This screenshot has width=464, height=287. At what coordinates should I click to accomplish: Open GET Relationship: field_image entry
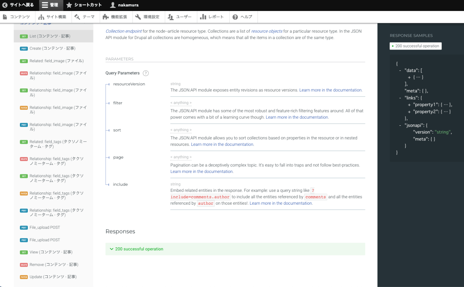coord(53,93)
